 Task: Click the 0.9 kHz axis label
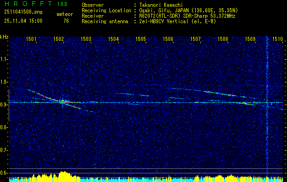[3, 105]
